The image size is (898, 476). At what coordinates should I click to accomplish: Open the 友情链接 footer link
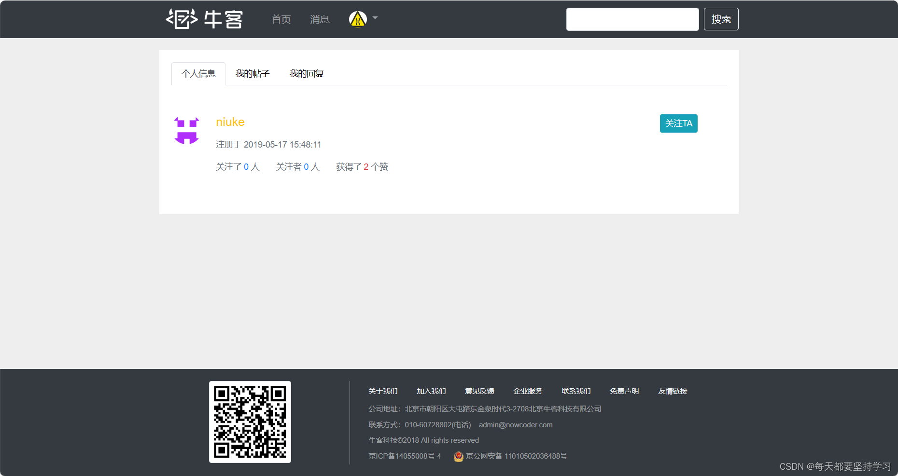point(673,391)
